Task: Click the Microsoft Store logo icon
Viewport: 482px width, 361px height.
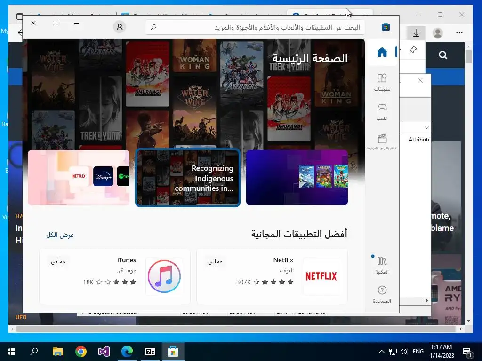Action: pyautogui.click(x=386, y=27)
